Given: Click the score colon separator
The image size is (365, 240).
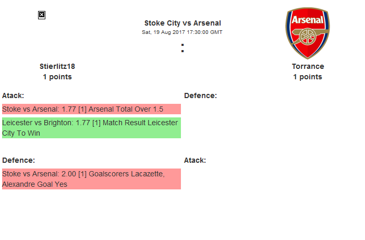Looking at the screenshot, I should (182, 48).
